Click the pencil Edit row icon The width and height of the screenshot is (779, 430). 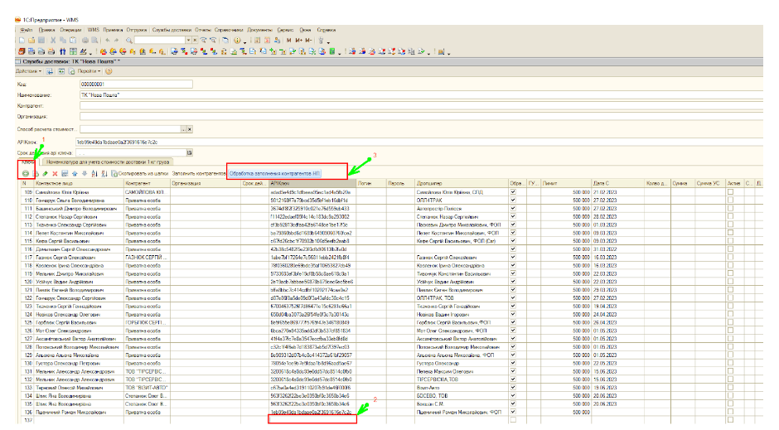coord(45,173)
